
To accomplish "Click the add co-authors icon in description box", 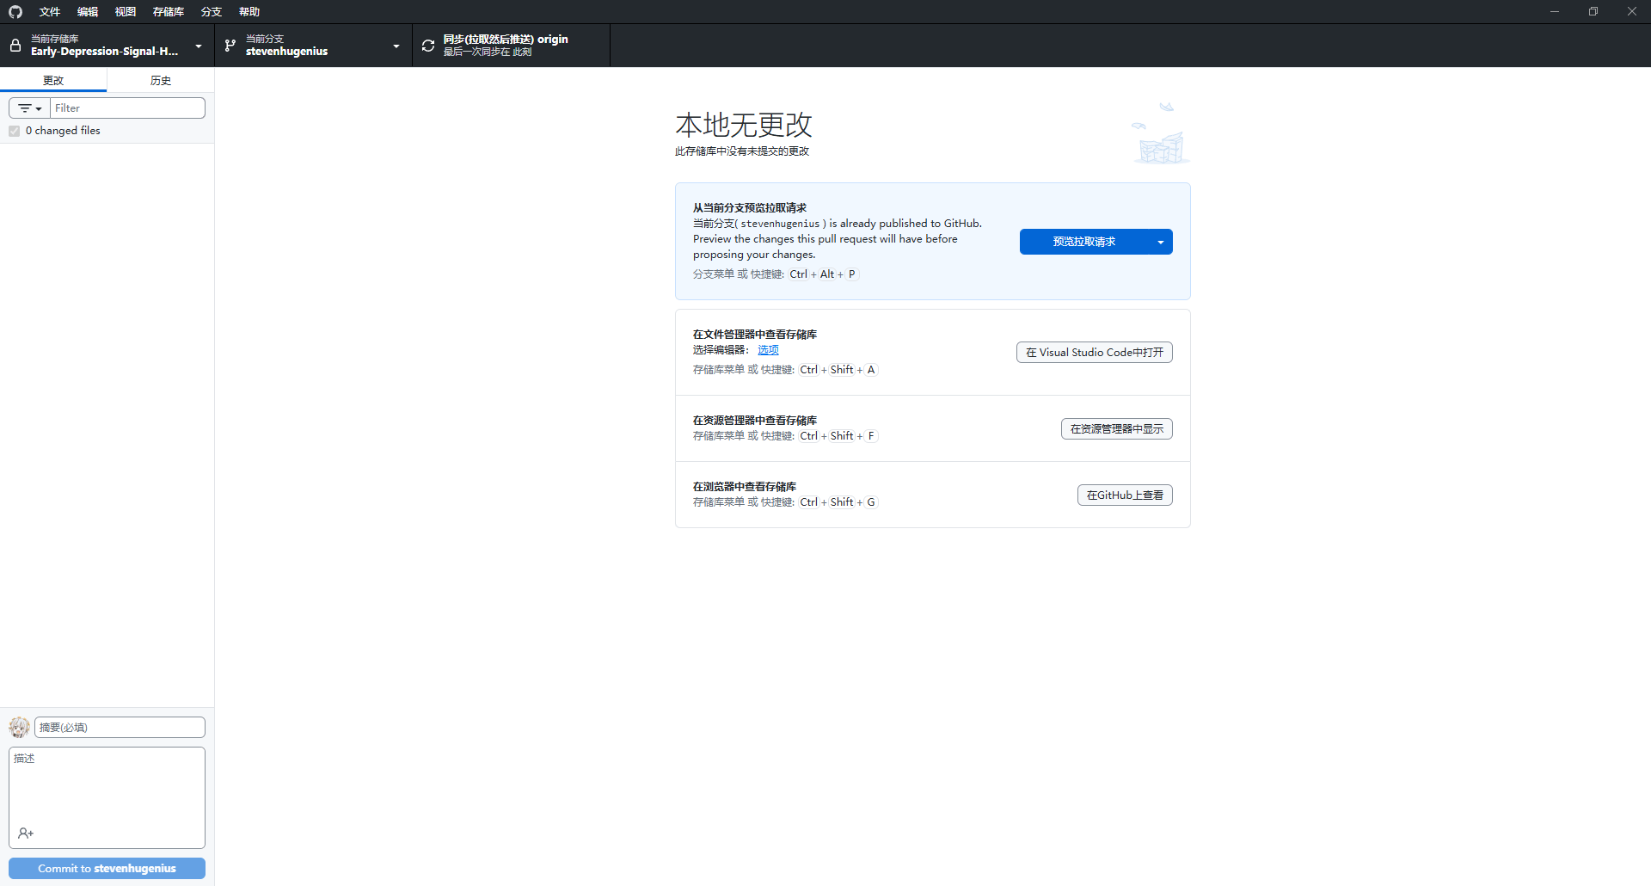I will coord(26,833).
